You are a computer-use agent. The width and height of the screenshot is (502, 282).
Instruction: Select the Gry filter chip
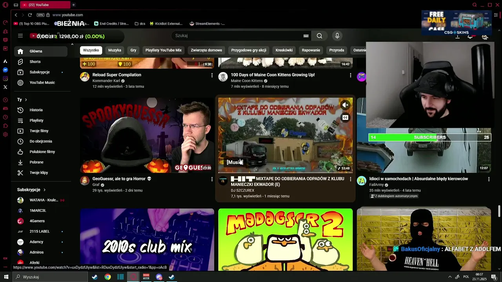tap(133, 50)
